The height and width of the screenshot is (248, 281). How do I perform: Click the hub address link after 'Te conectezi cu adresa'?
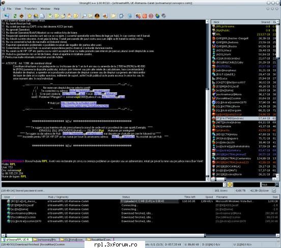click(x=90, y=91)
